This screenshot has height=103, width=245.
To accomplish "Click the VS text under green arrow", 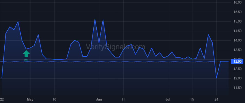I will pyautogui.click(x=26, y=60).
